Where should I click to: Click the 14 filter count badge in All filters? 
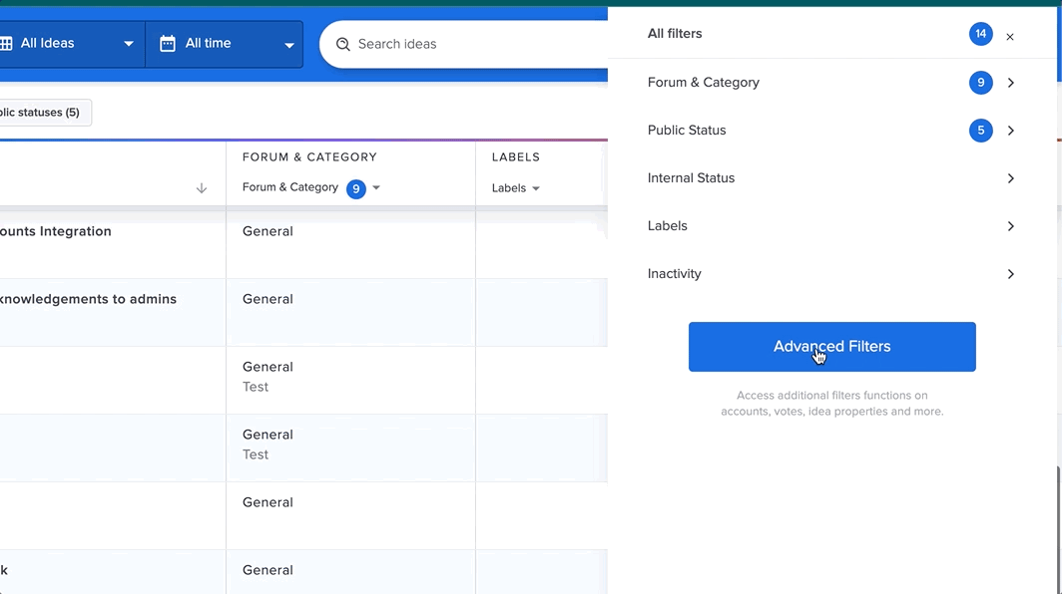click(981, 34)
